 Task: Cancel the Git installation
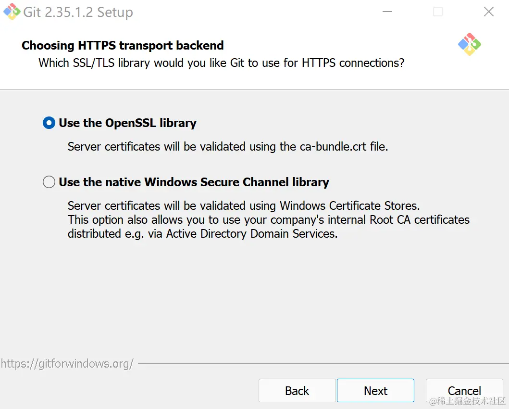pyautogui.click(x=464, y=391)
